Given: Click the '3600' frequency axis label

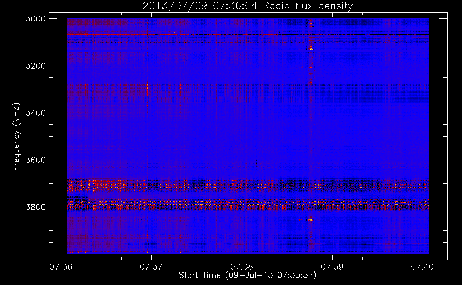Looking at the screenshot, I should (36, 160).
